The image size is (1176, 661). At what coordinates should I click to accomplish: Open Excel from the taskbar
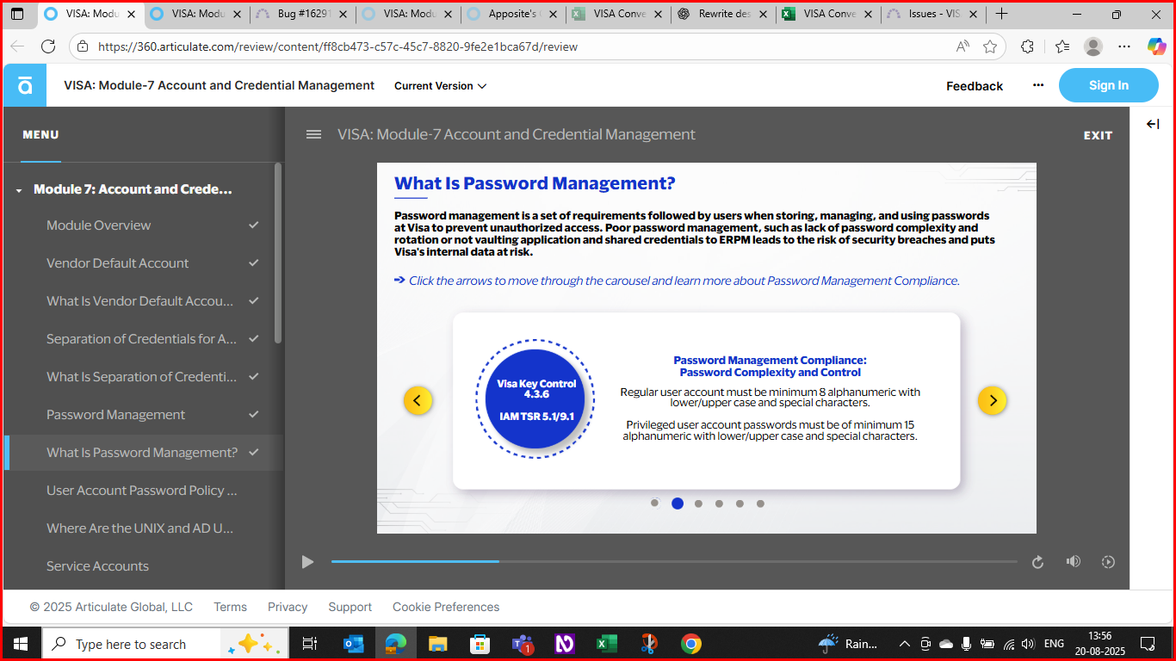tap(606, 644)
